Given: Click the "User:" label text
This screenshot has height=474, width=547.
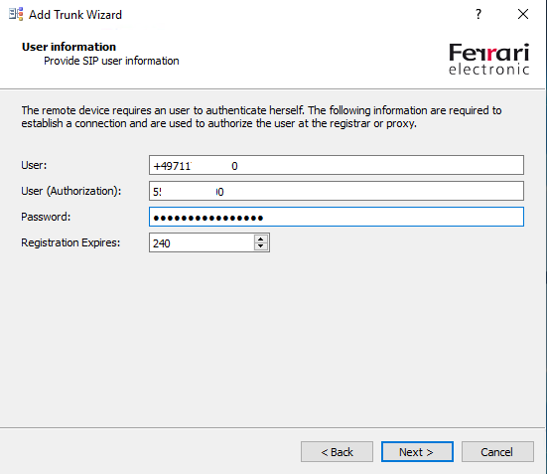Looking at the screenshot, I should tap(34, 165).
